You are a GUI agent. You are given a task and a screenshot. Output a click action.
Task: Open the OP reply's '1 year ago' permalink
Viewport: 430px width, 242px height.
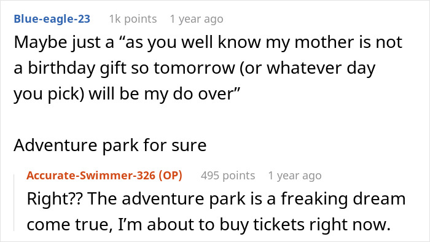click(295, 176)
